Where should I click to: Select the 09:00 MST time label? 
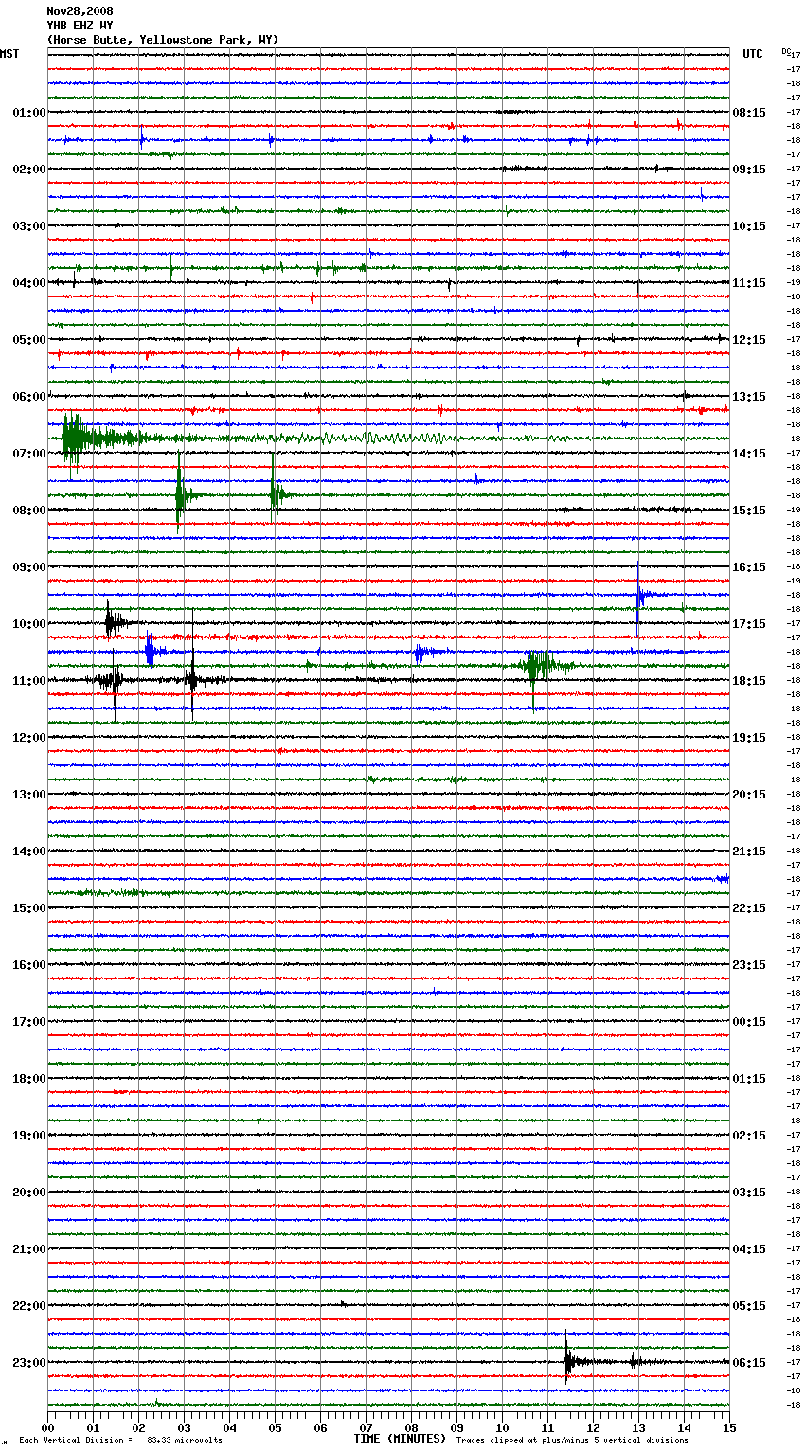(29, 567)
